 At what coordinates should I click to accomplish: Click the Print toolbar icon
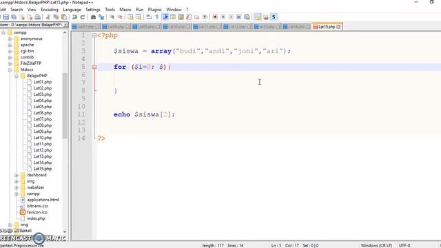pyautogui.click(x=37, y=17)
